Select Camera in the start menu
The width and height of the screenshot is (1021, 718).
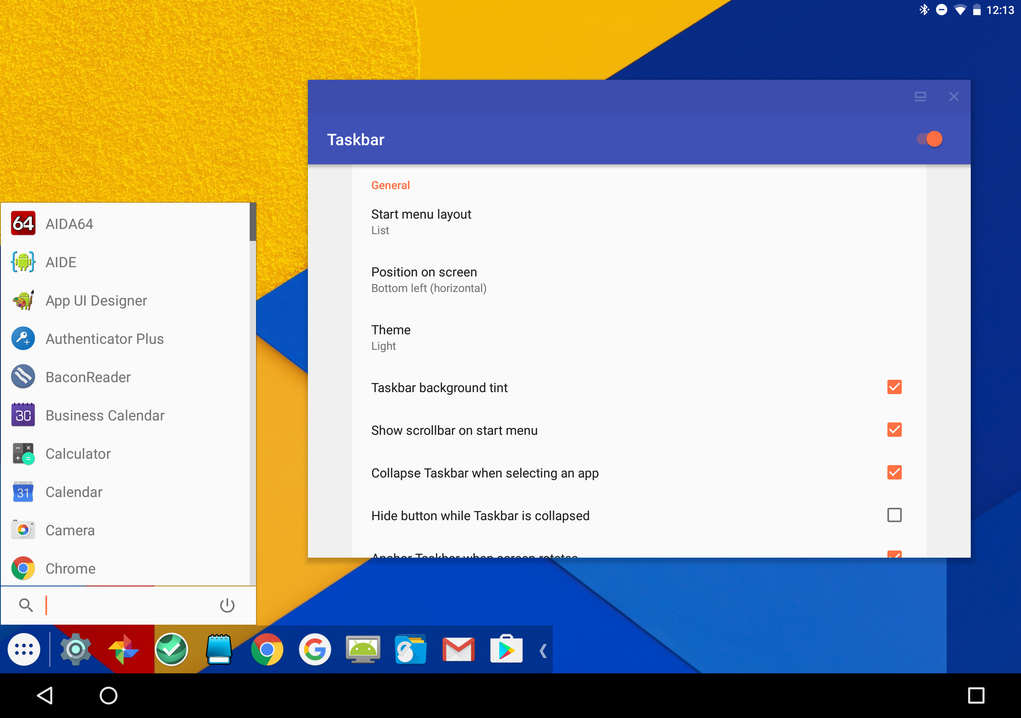(70, 530)
